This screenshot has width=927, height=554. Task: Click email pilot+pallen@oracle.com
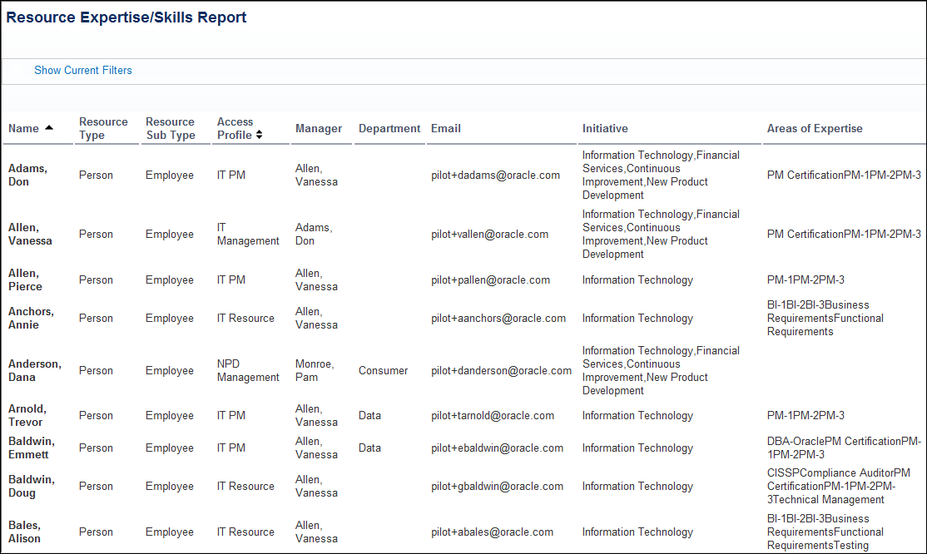point(491,279)
